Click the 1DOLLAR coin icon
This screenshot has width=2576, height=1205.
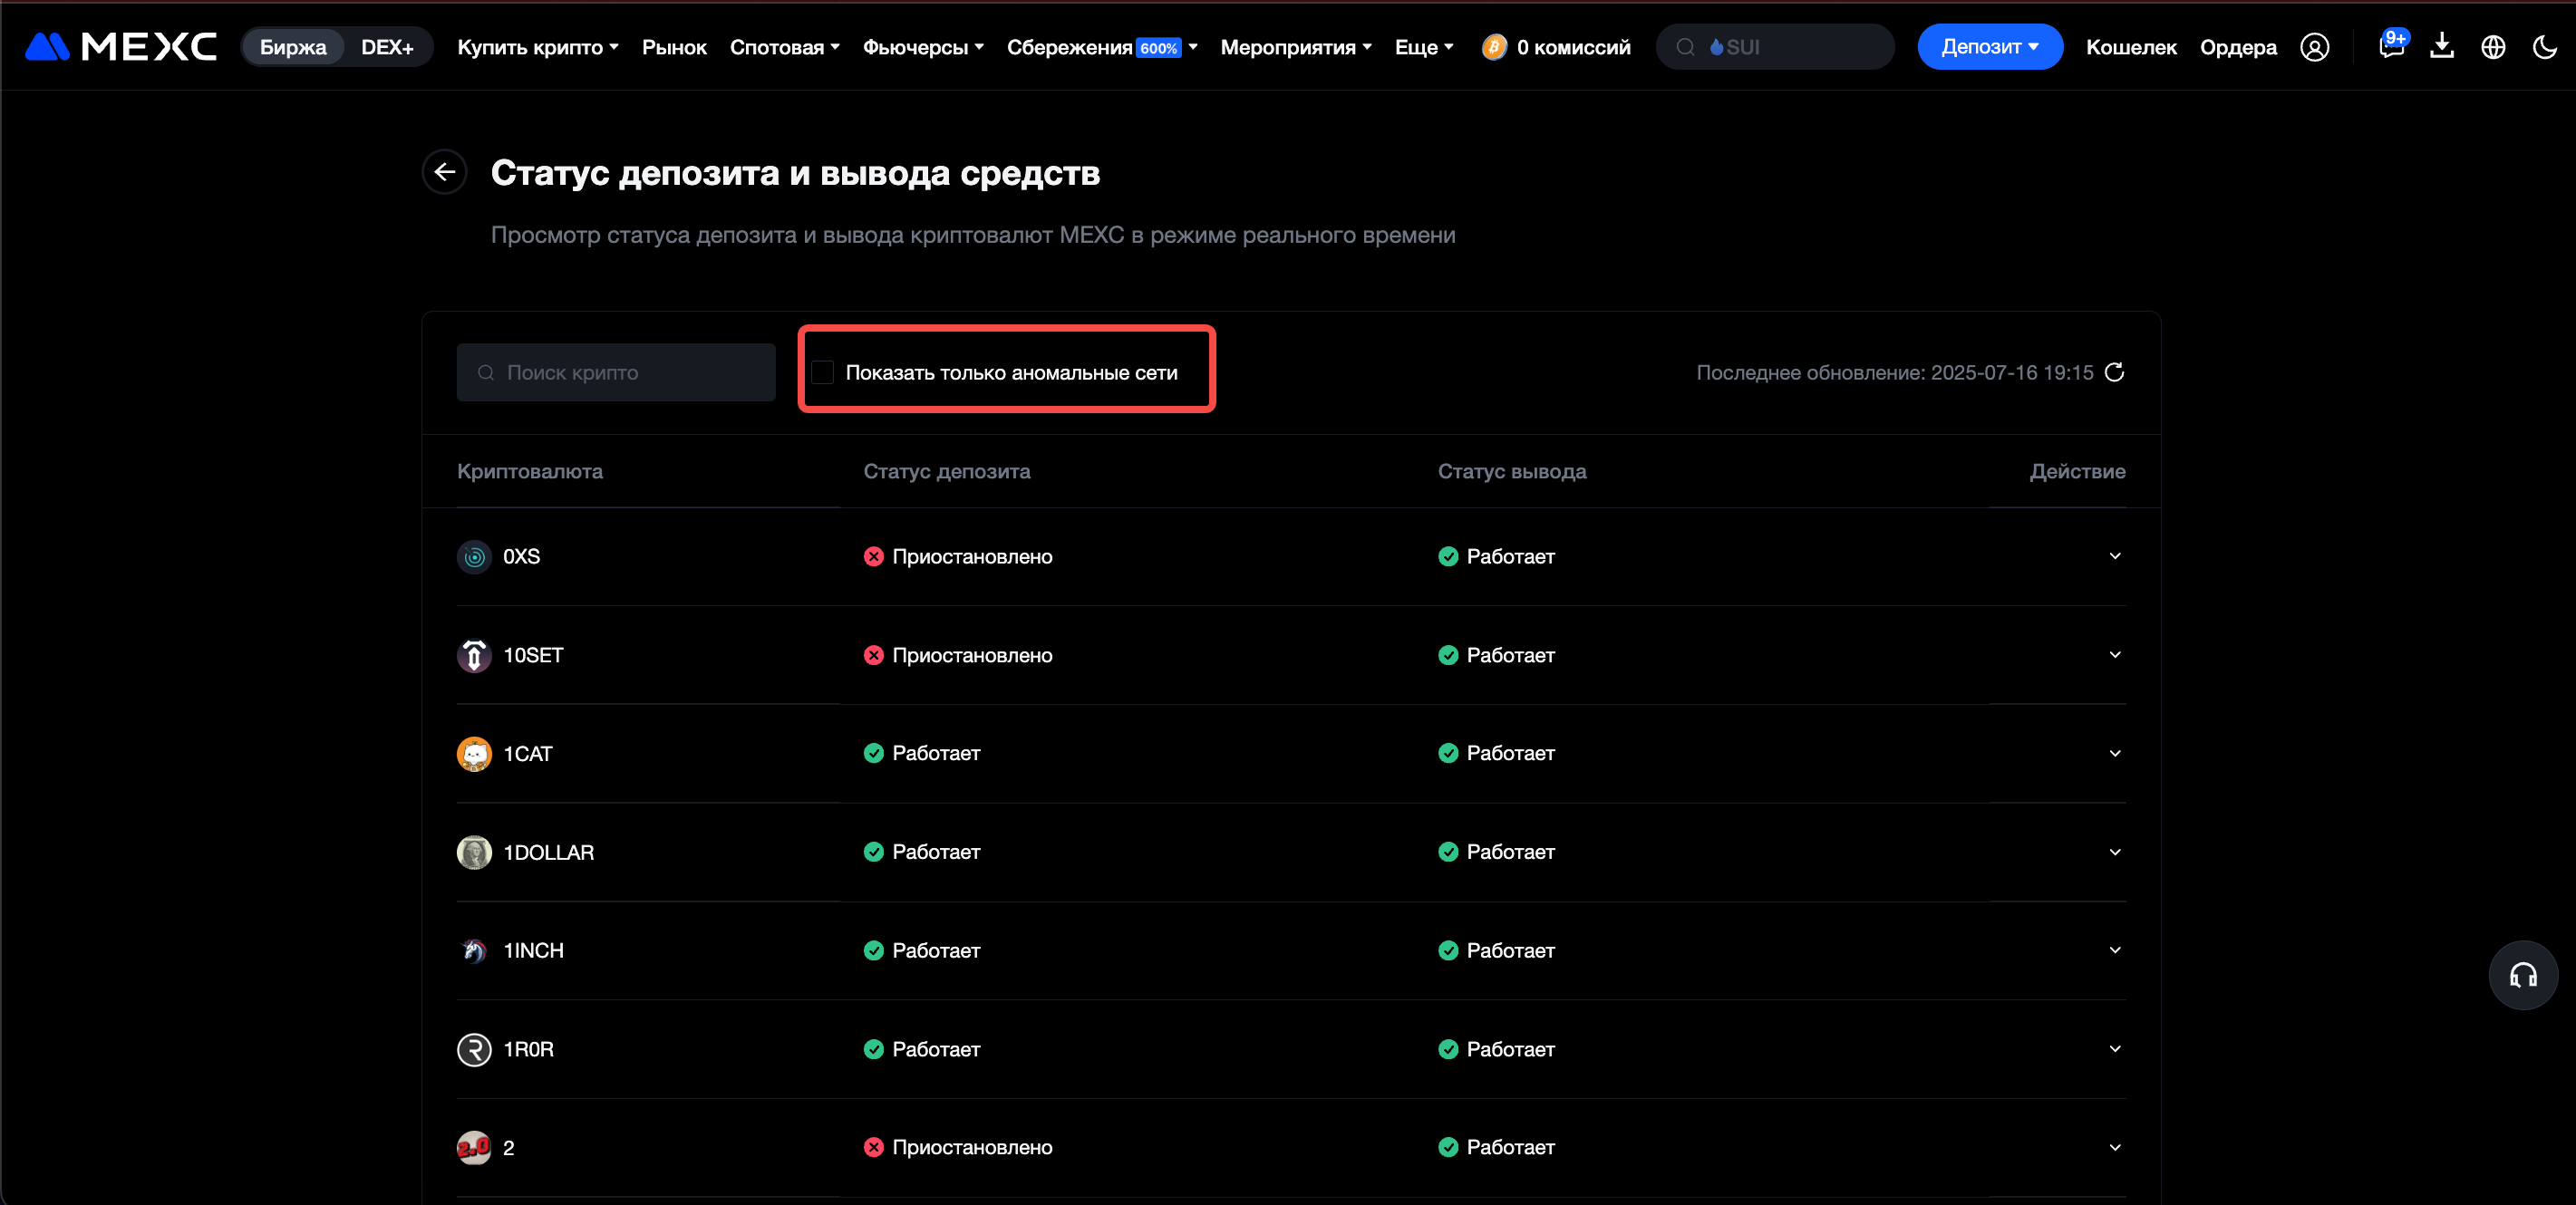click(x=474, y=853)
